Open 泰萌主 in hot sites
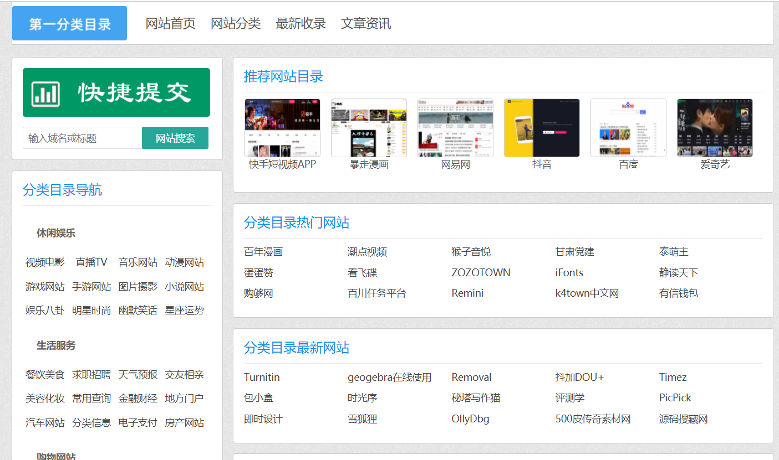This screenshot has width=779, height=460. click(674, 252)
